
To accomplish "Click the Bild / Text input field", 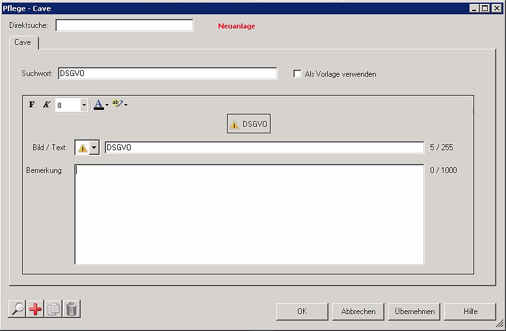I will (x=264, y=148).
